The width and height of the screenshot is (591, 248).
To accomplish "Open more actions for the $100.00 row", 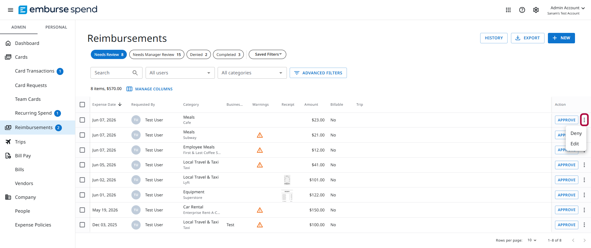I will point(584,225).
